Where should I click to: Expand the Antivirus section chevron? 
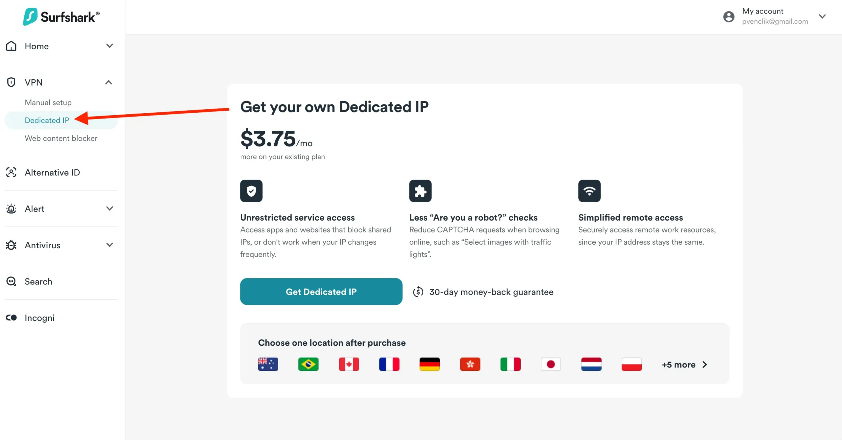[110, 245]
